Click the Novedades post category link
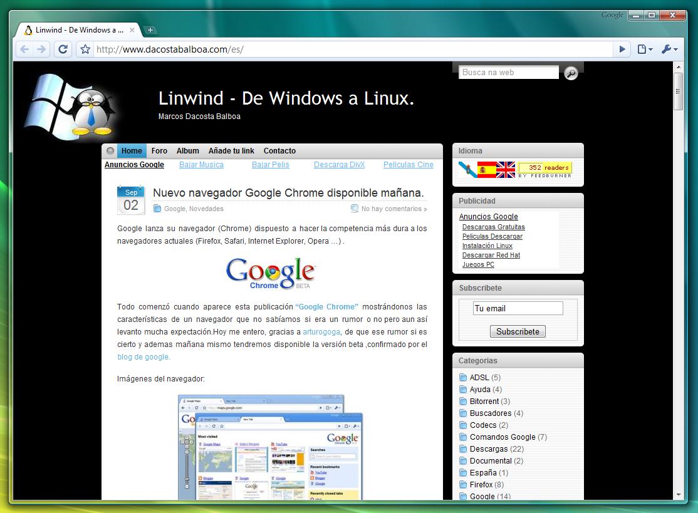 coord(206,209)
